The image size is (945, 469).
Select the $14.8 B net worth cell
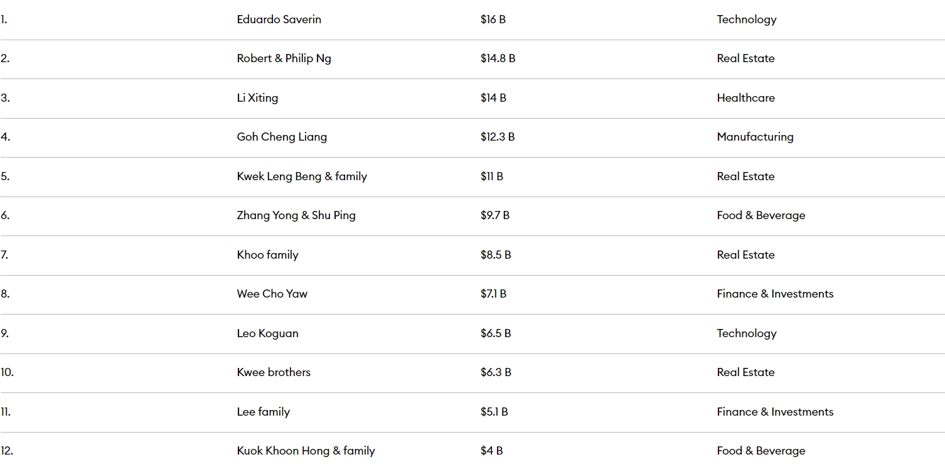pyautogui.click(x=498, y=58)
